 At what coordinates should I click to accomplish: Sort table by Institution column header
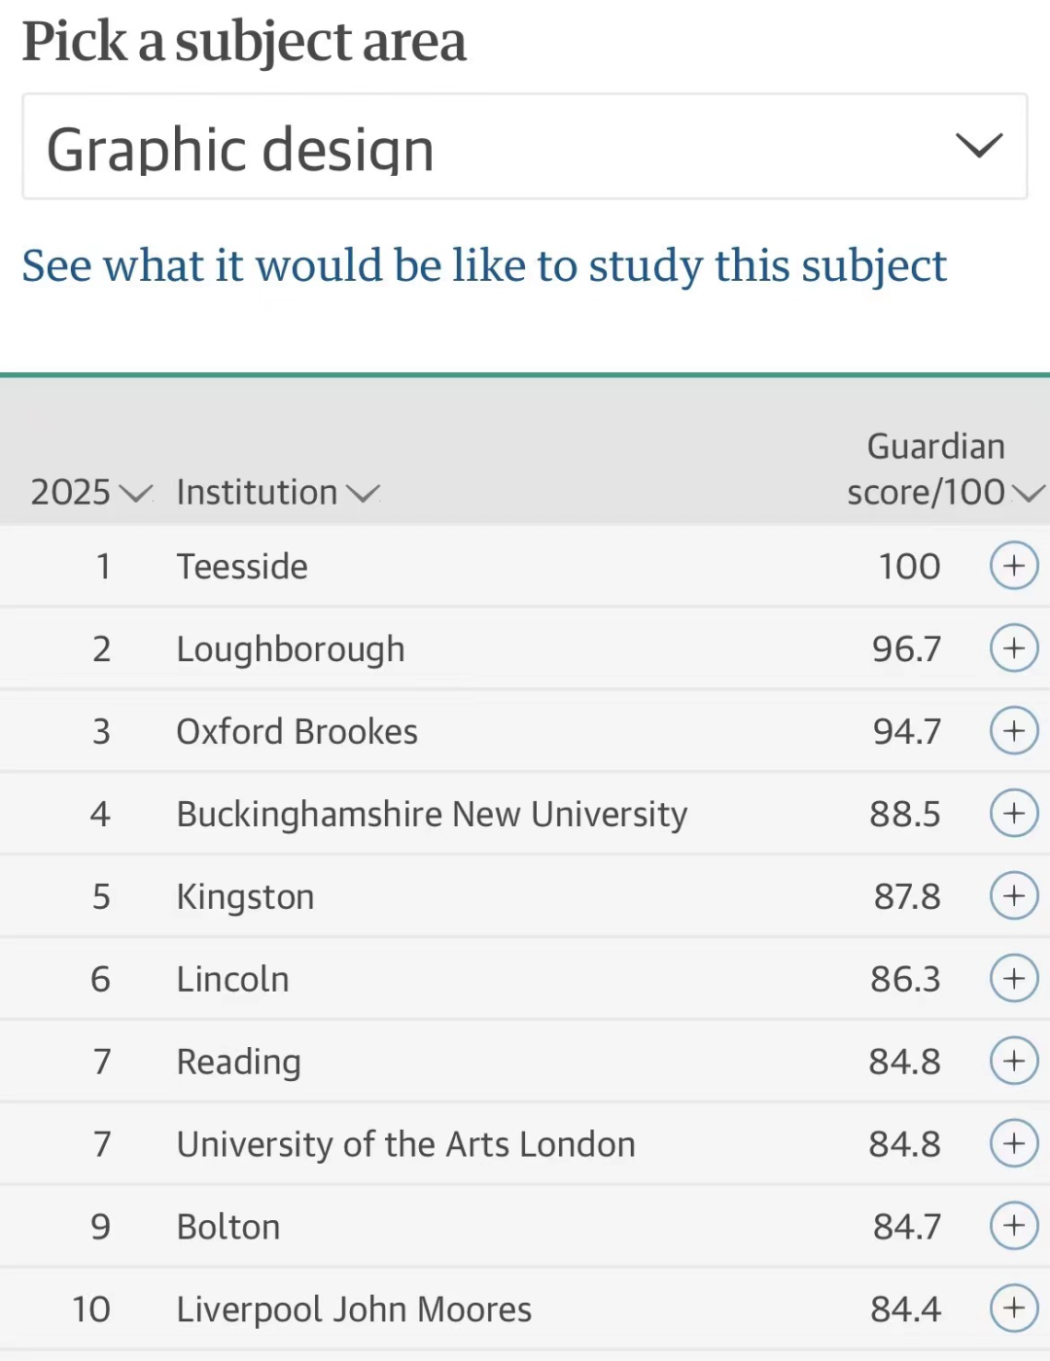click(277, 493)
